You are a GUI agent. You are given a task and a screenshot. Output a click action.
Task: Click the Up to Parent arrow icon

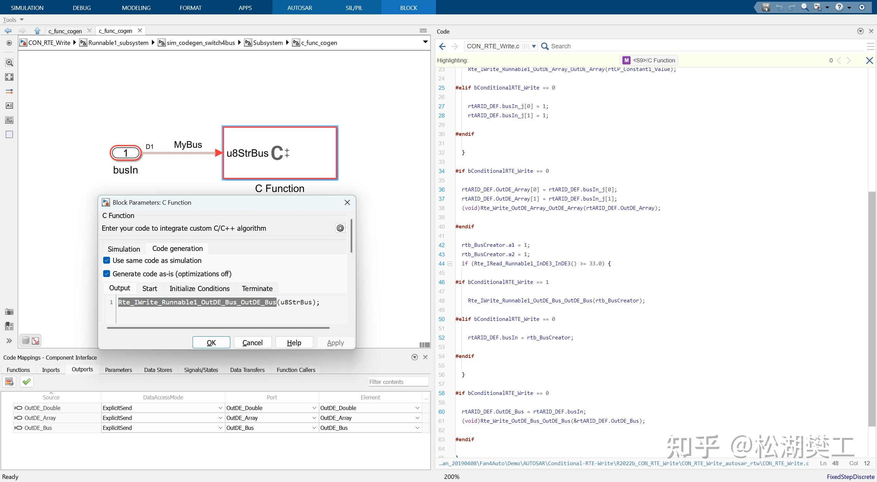37,31
